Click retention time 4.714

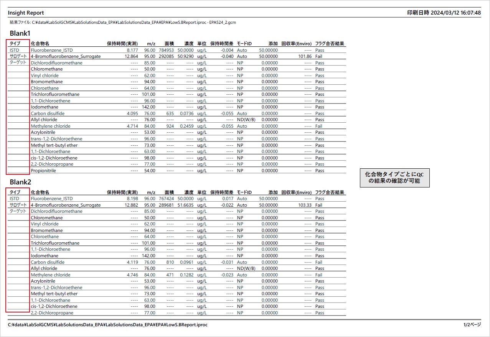click(132, 126)
